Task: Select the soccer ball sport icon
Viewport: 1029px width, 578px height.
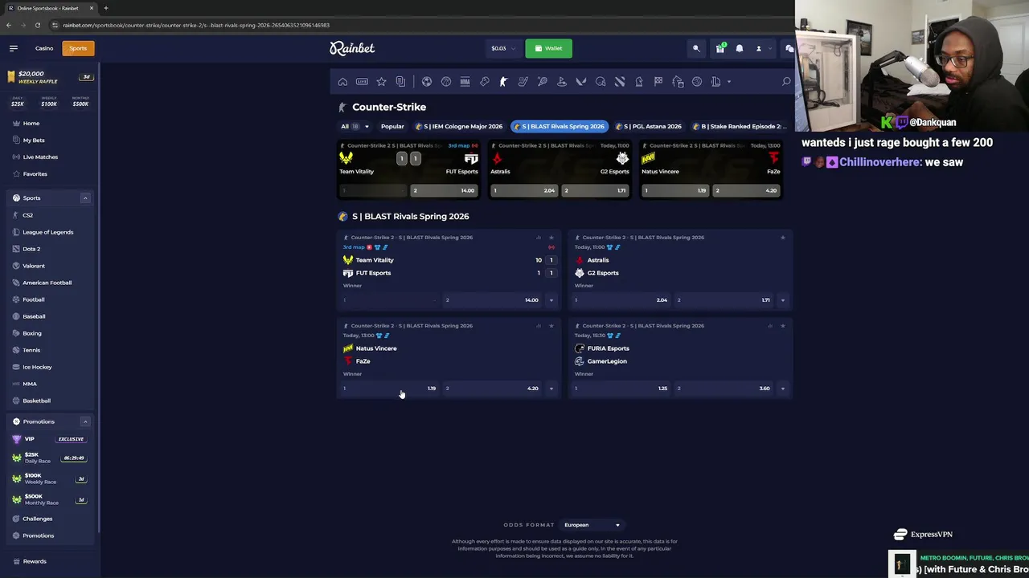Action: coord(426,81)
